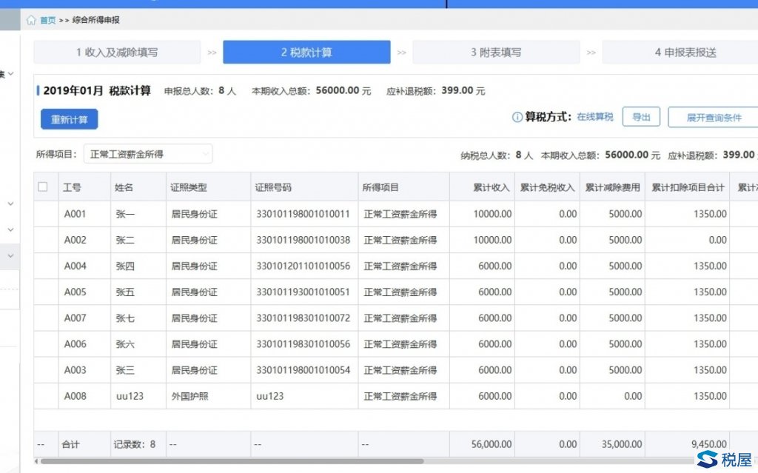Click the name 张三
This screenshot has width=758, height=473.
click(x=125, y=370)
